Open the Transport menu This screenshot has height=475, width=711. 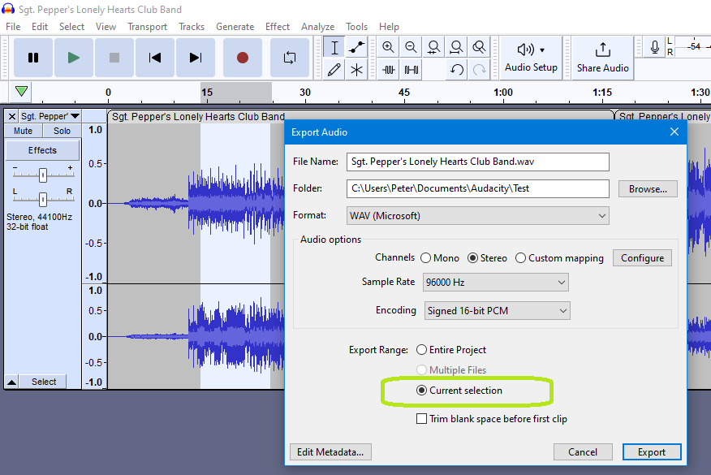click(x=148, y=27)
